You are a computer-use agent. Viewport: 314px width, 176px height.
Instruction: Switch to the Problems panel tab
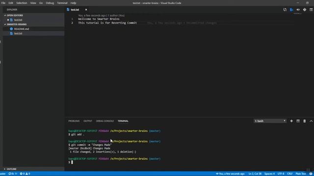point(74,121)
